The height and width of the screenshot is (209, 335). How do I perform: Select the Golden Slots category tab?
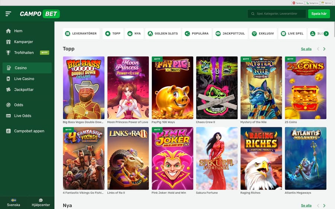coord(163,33)
